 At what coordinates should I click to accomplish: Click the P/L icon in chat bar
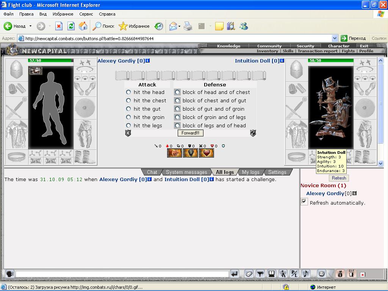point(294,274)
